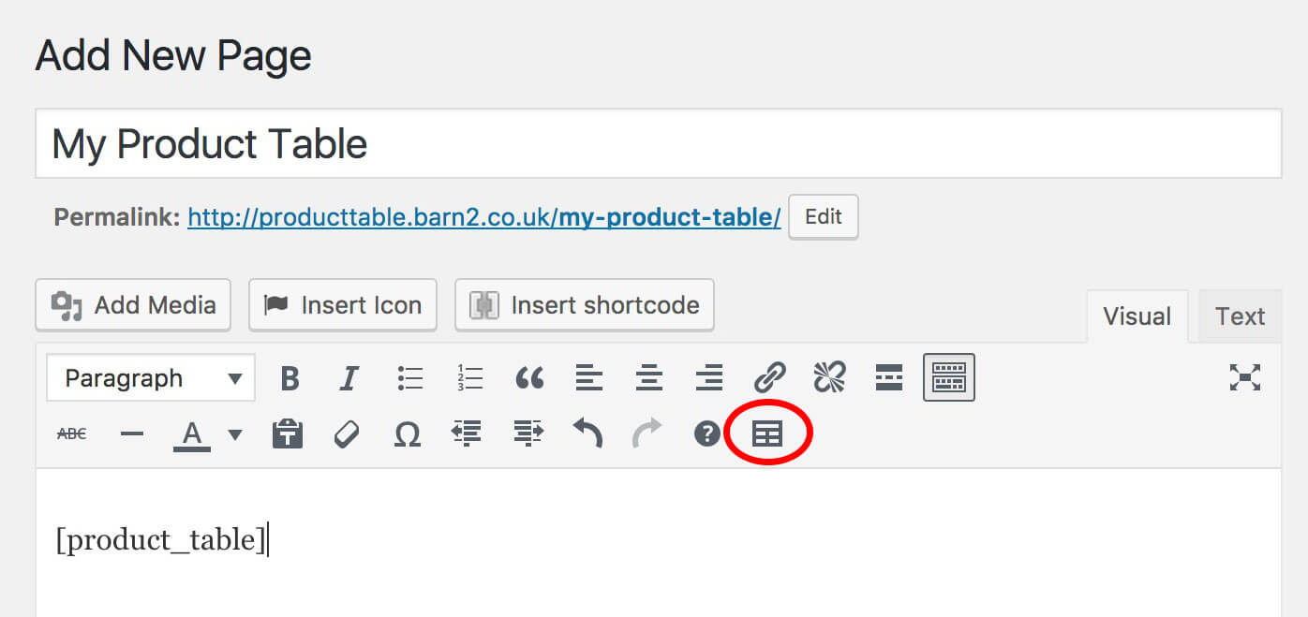Image resolution: width=1308 pixels, height=617 pixels.
Task: Open the my-product-table permalink
Action: (483, 217)
